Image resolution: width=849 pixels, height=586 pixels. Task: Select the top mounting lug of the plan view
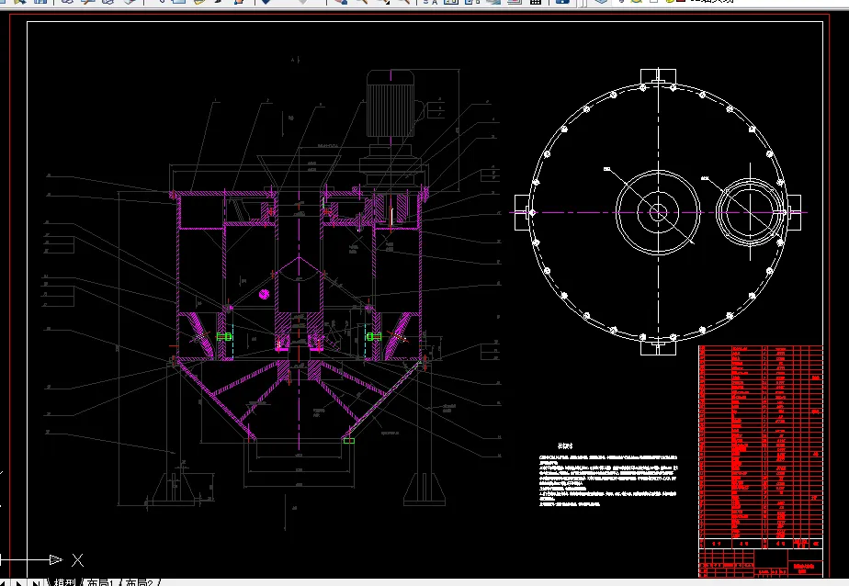(658, 76)
